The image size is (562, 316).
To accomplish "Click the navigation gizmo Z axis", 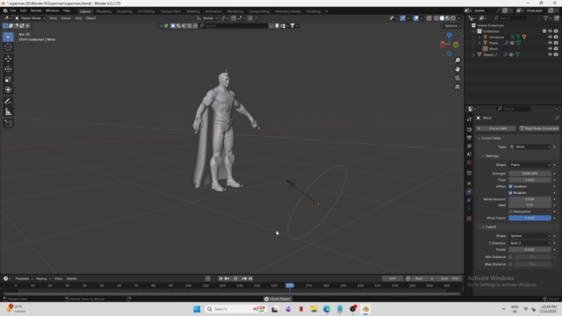I will click(x=449, y=35).
